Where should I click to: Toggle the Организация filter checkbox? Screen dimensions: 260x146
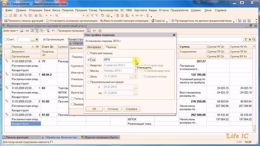pyautogui.click(x=44, y=40)
